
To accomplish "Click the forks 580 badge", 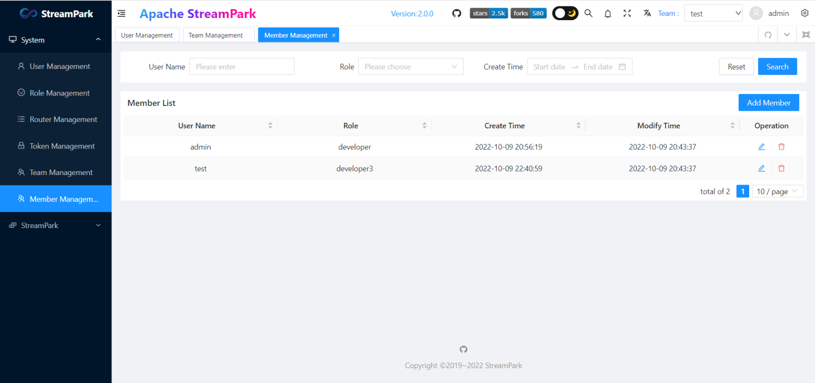I will point(528,13).
